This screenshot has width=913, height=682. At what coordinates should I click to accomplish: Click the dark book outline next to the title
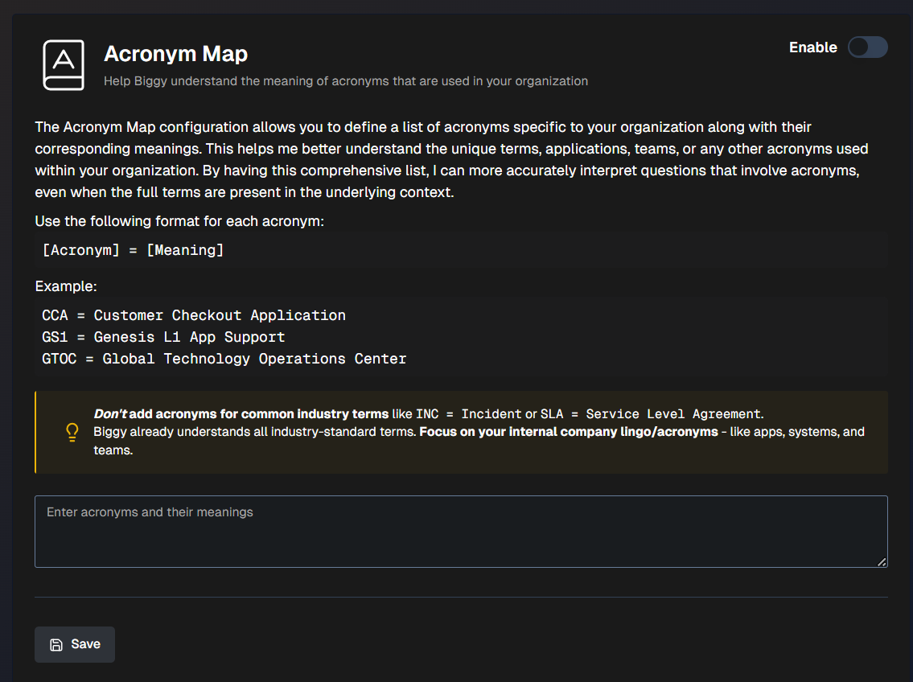coord(63,64)
